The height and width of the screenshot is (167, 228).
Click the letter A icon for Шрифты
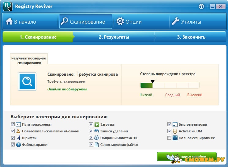coord(18,138)
